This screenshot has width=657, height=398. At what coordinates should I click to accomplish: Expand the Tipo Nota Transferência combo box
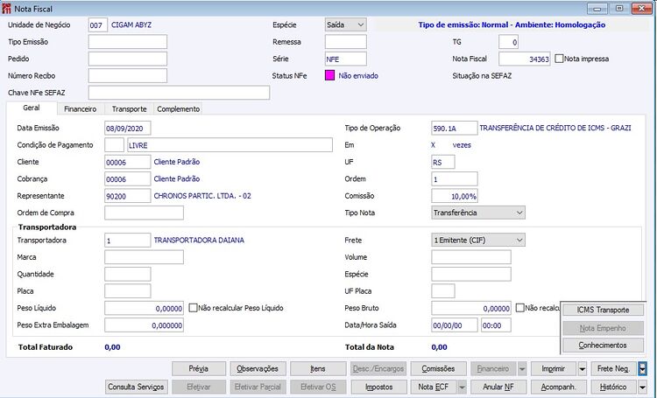coord(478,213)
